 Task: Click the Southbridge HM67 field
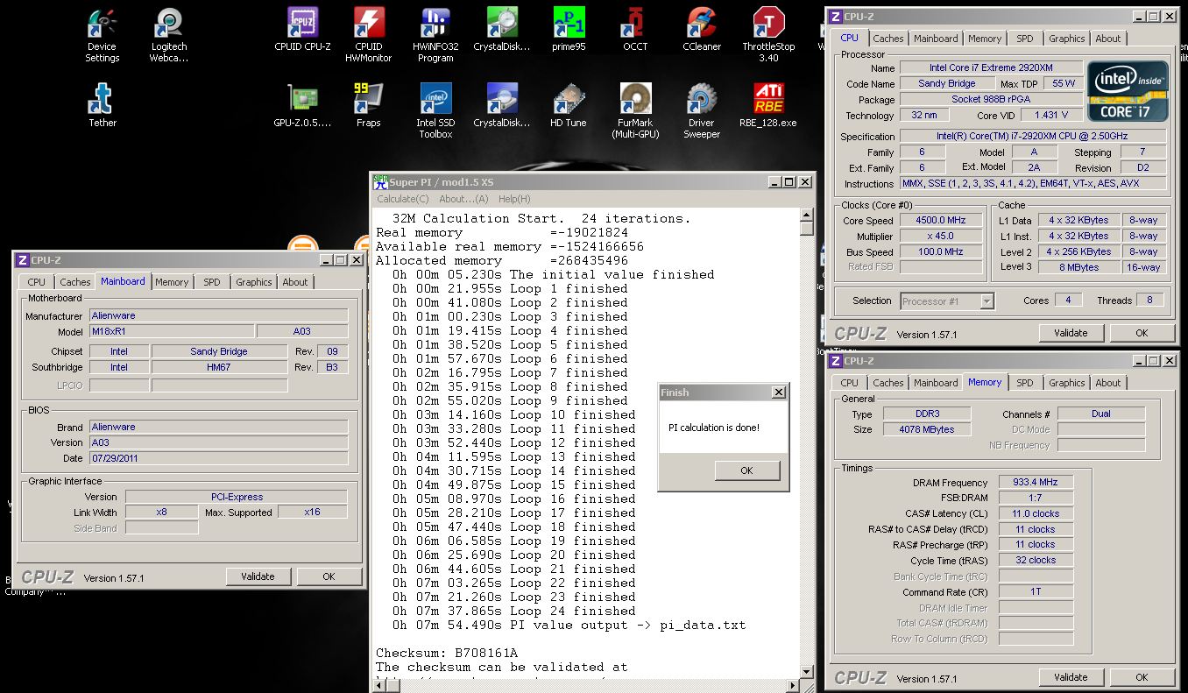[x=219, y=367]
